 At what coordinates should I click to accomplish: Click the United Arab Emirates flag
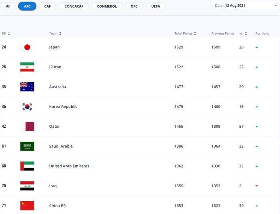[x=27, y=166]
